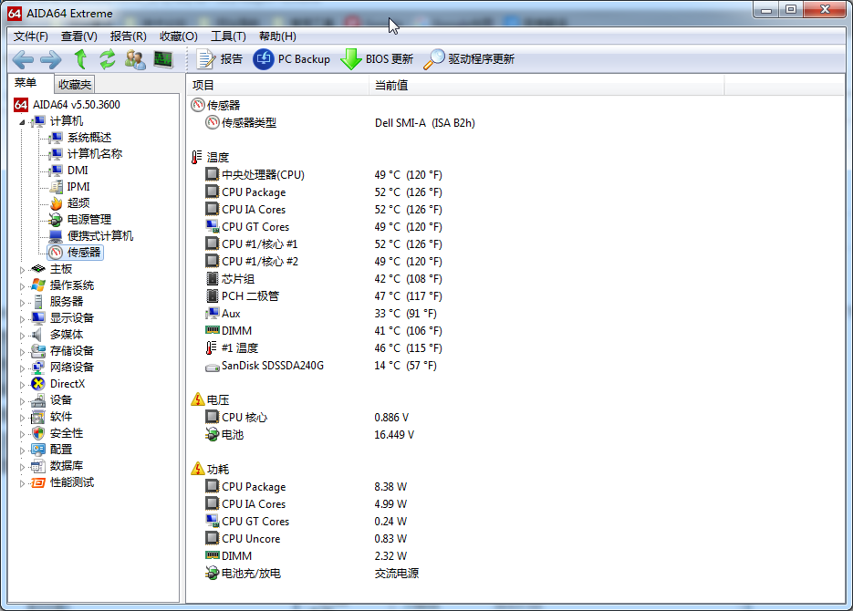Click the #1 温度 thermometer icon
The image size is (853, 611).
(x=211, y=347)
